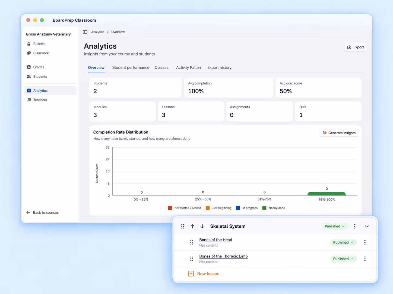The width and height of the screenshot is (393, 294).
Task: Click the Avg completion 100% card
Action: 229,88
